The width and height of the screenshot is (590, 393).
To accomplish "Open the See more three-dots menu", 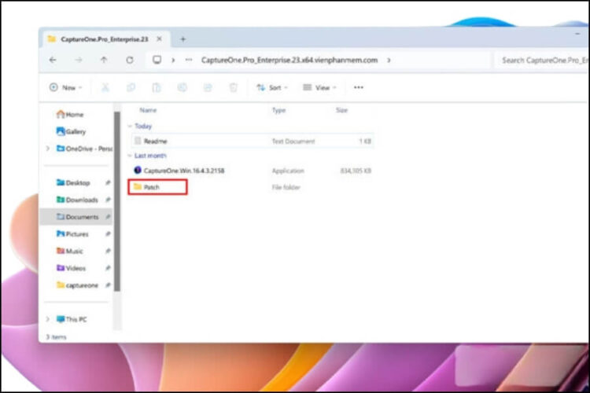I will click(x=359, y=87).
